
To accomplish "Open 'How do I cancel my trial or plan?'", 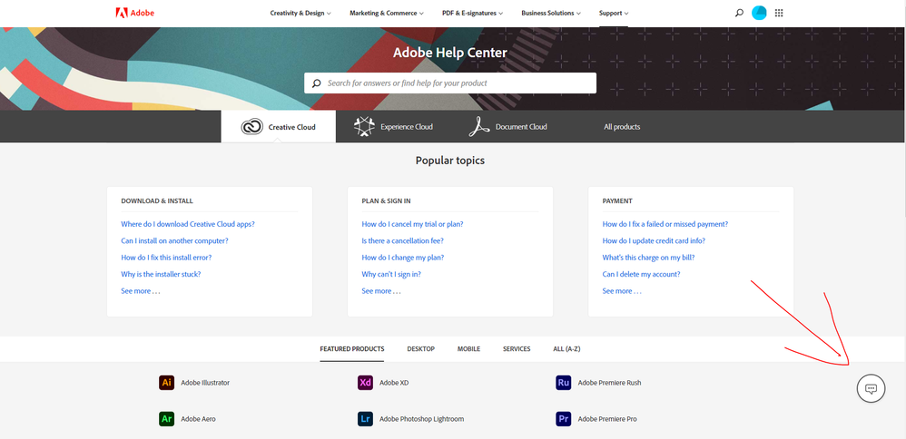I will pos(412,224).
